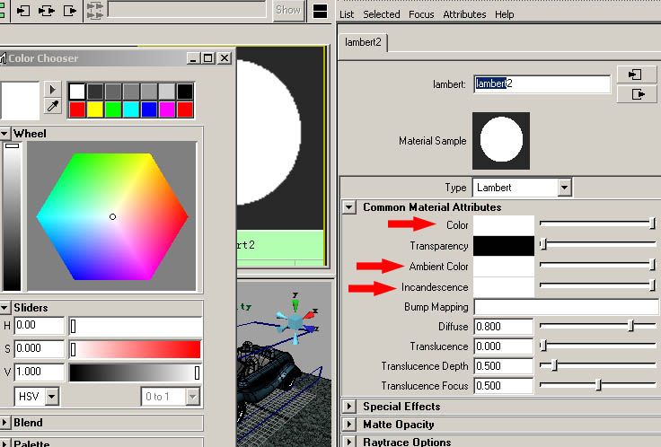Expand the Raytrace Options section
The width and height of the screenshot is (661, 447).
[x=349, y=442]
